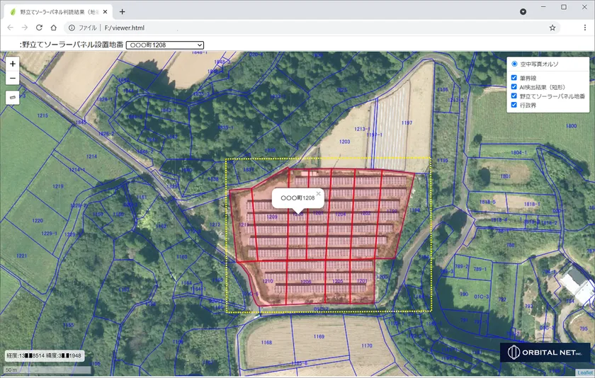Zoom in the map with plus button
Image resolution: width=595 pixels, height=378 pixels.
[13, 64]
